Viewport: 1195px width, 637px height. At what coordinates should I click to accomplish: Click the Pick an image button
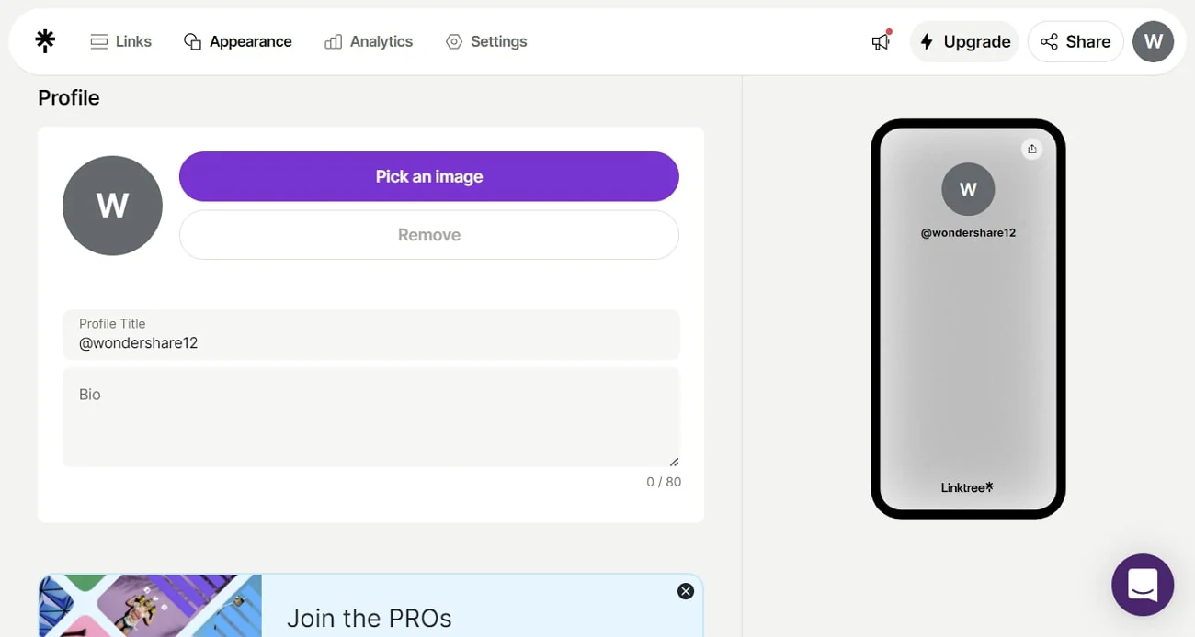point(428,176)
